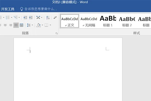Viewport: 151px width, 101px height.
Task: Apply numbered list formatting
Action: (x=8, y=17)
